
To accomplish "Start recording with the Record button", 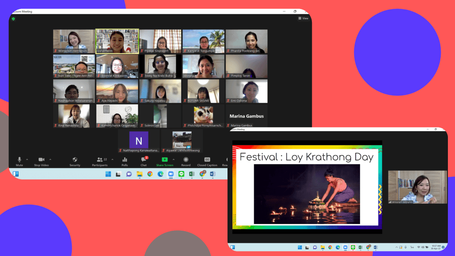I will 186,160.
